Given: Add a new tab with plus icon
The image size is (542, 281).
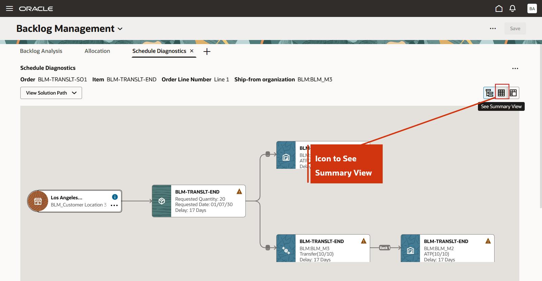Looking at the screenshot, I should tap(207, 52).
